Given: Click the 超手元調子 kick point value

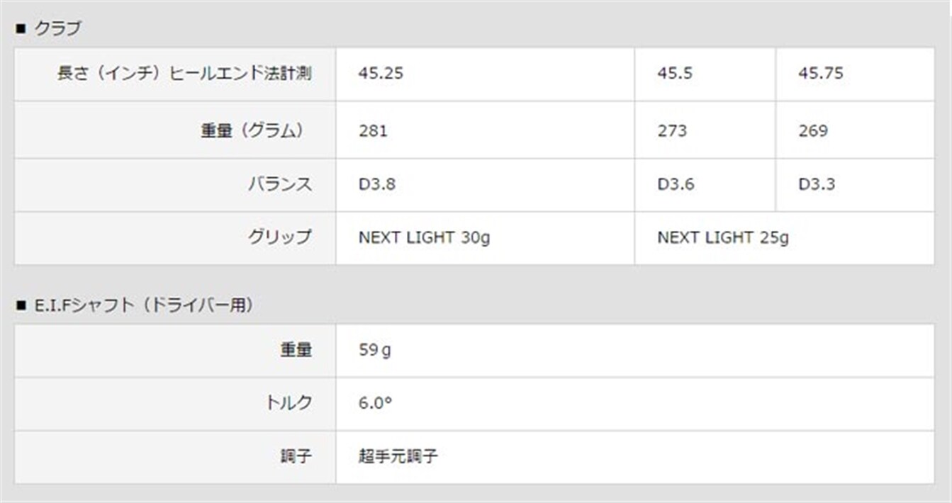Looking at the screenshot, I should coord(398,456).
